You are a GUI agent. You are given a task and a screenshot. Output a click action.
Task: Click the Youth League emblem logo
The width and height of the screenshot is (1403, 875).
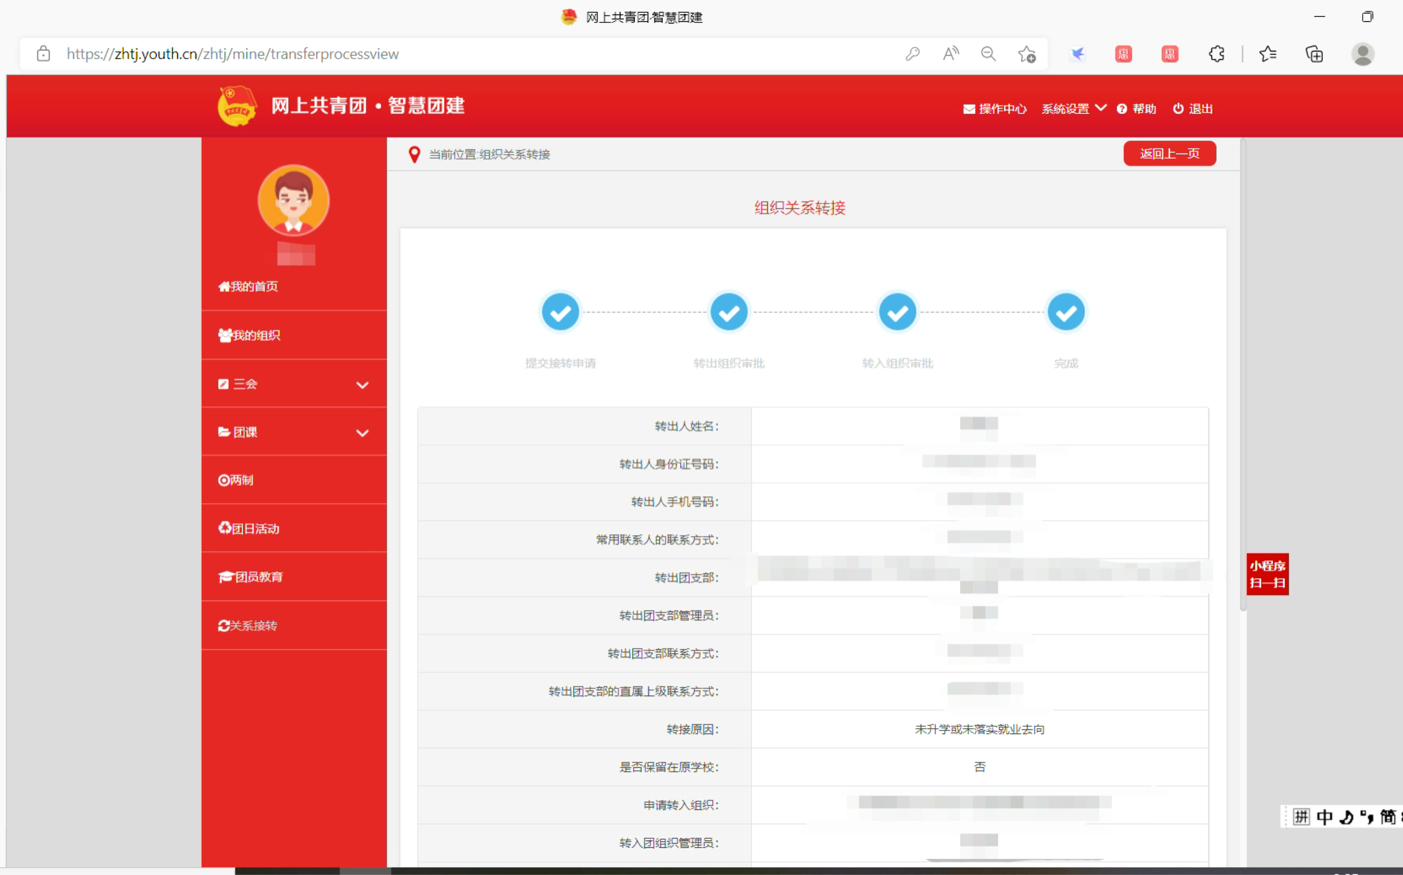tap(237, 105)
